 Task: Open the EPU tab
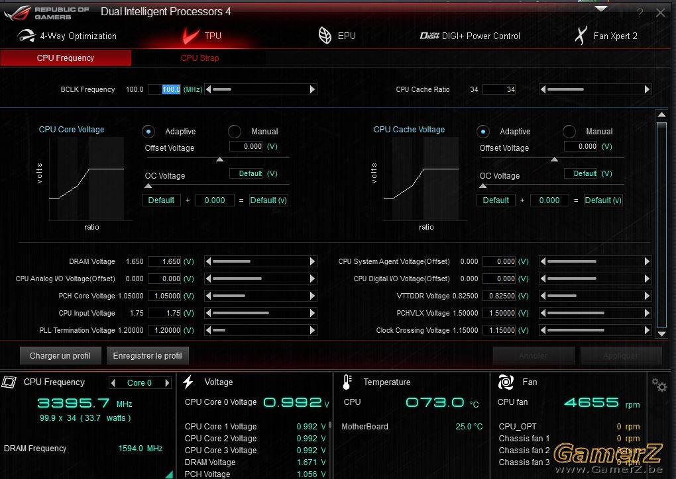pyautogui.click(x=337, y=36)
